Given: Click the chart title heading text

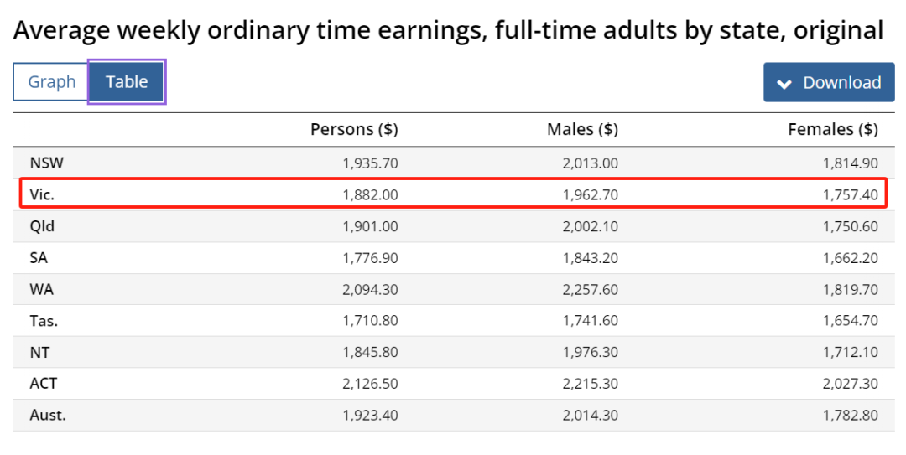Looking at the screenshot, I should (x=448, y=31).
